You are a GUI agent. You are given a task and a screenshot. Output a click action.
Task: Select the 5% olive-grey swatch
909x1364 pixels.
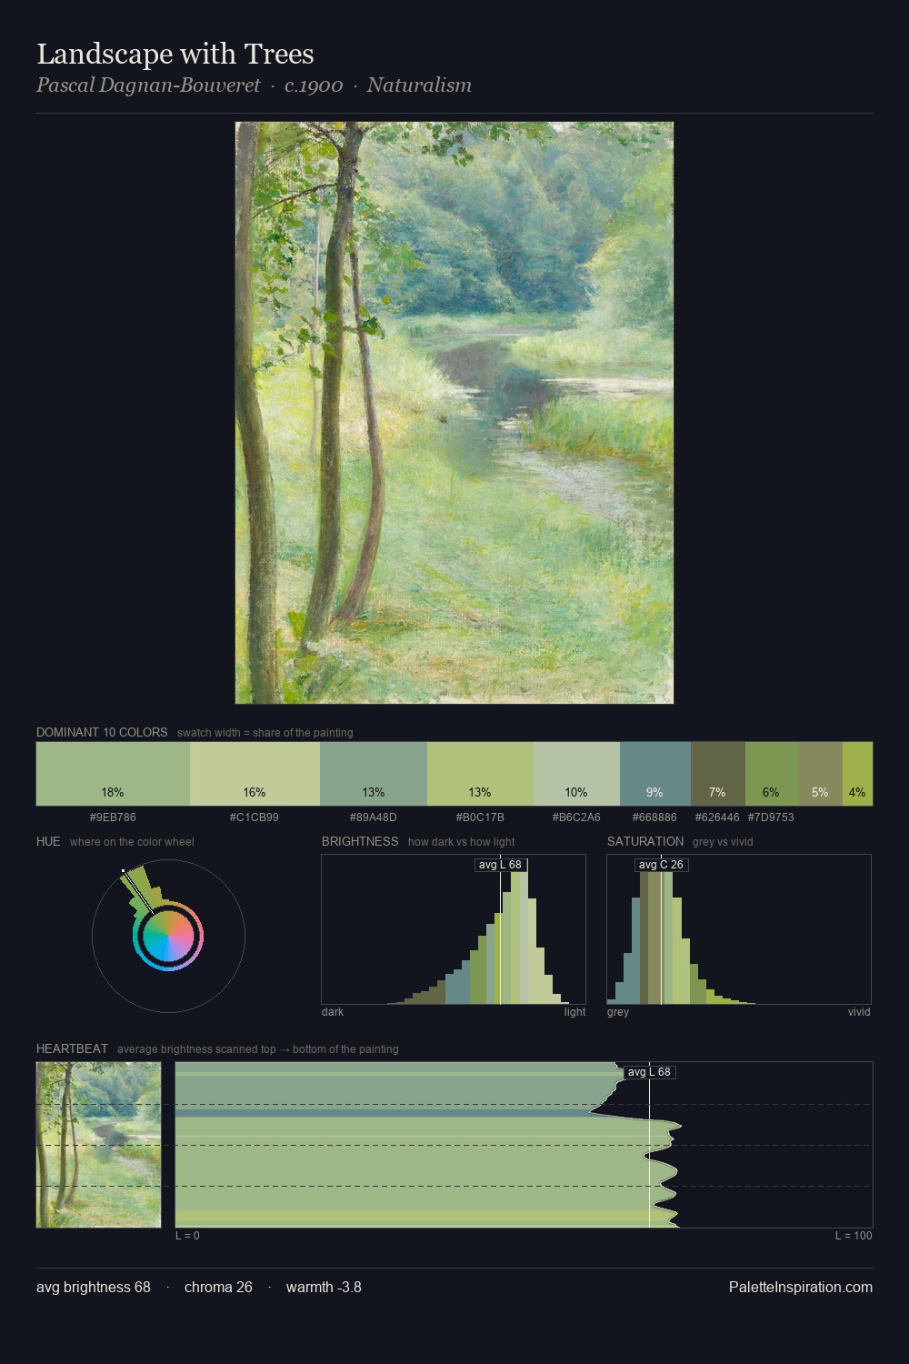[820, 774]
